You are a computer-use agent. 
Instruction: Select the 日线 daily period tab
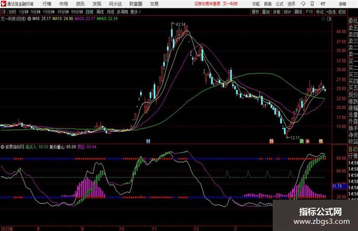[89, 12]
